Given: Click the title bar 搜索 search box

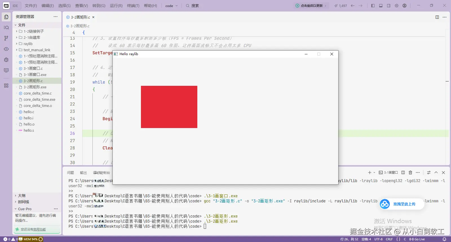Looking at the screenshot, I should (193, 6).
